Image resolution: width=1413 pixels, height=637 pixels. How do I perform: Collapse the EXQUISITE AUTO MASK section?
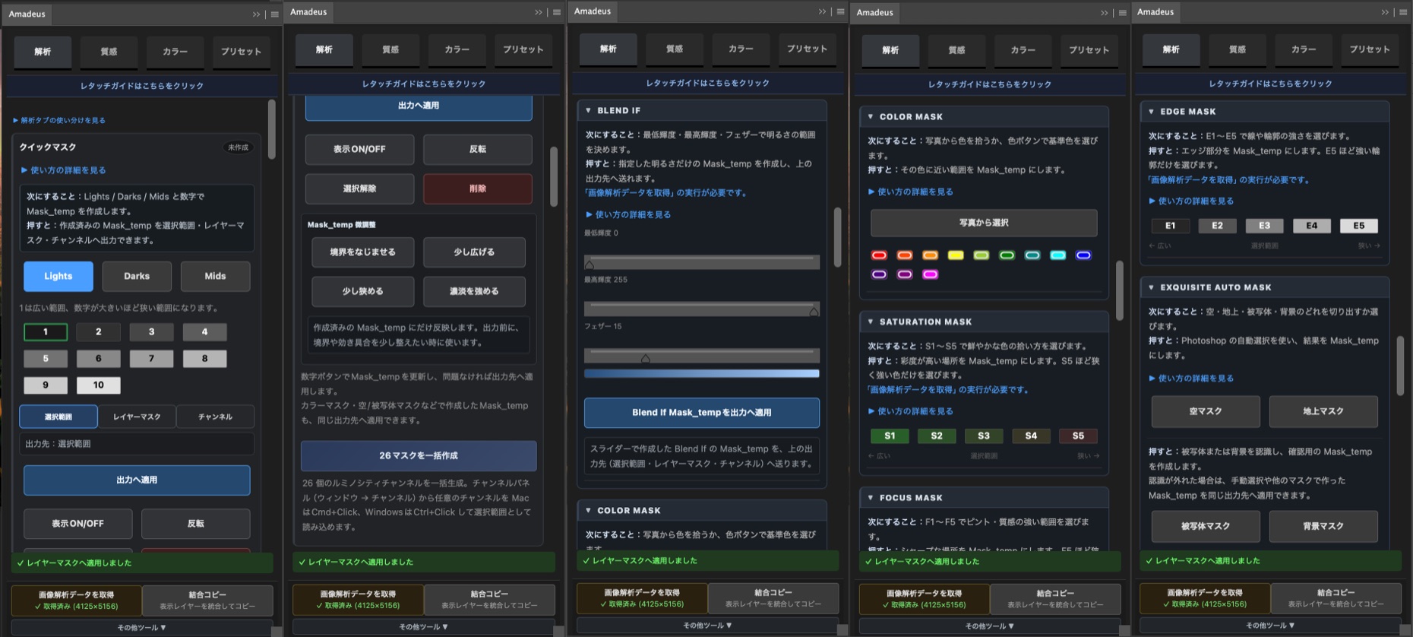coord(1265,287)
